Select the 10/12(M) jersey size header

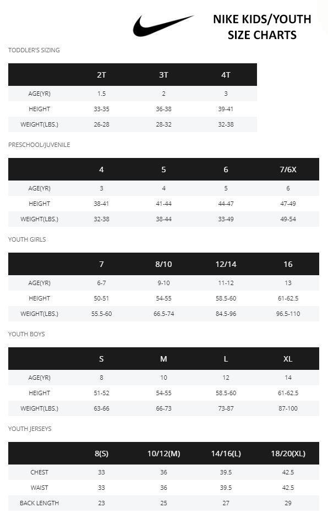point(163,454)
